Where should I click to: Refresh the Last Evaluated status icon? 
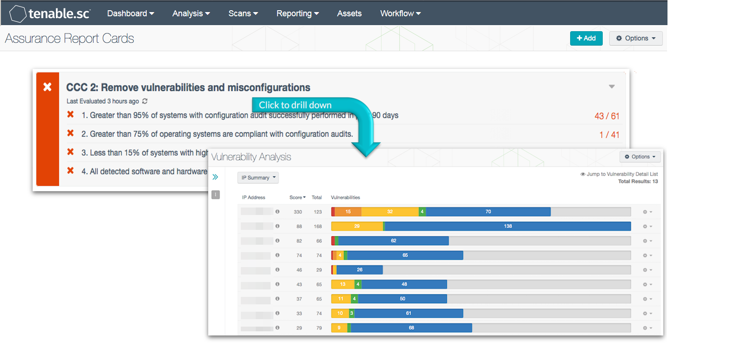145,101
